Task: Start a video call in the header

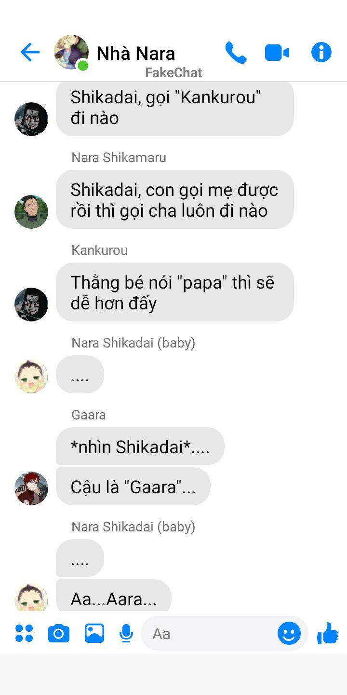Action: coord(277,53)
